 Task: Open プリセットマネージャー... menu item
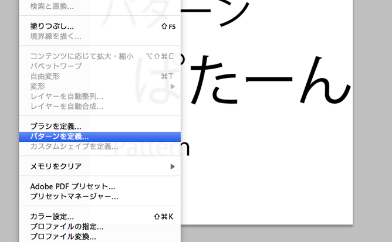point(100,196)
